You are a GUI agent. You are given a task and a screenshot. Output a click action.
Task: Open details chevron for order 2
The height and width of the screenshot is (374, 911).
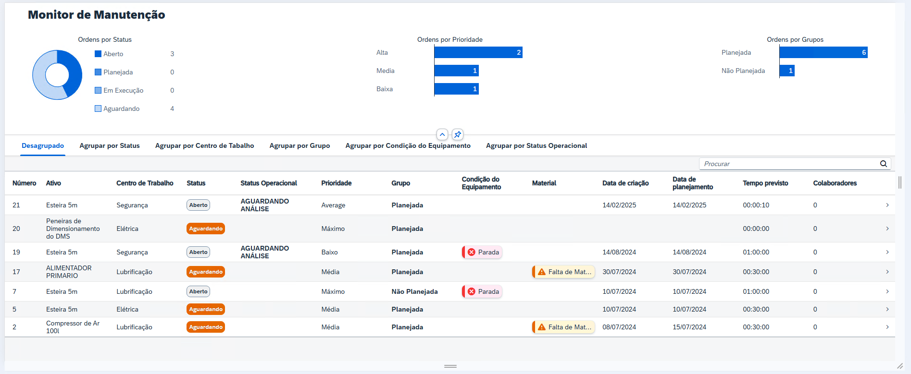(887, 327)
